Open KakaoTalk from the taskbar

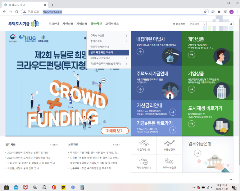[x=63, y=187]
